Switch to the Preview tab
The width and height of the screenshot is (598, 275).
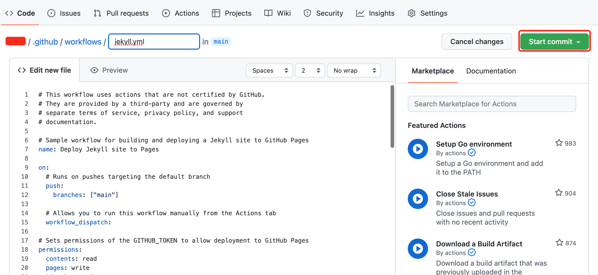tap(109, 70)
